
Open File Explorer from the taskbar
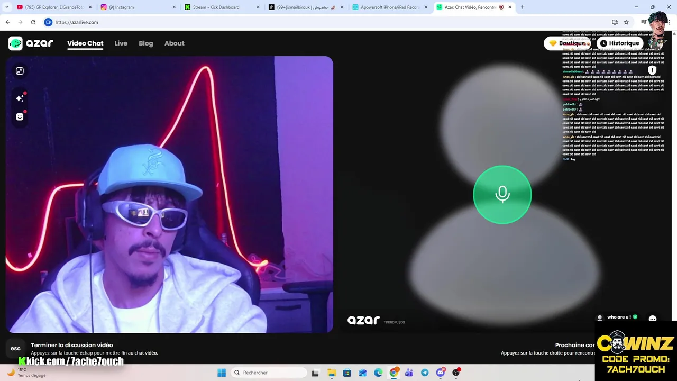(x=331, y=373)
